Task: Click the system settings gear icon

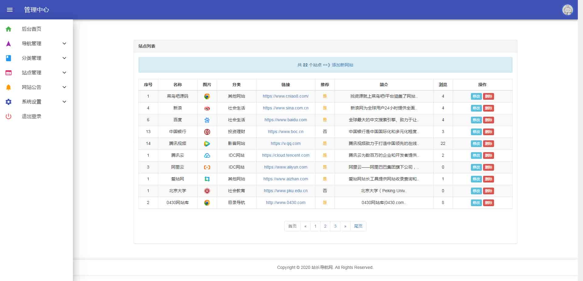Action: [x=9, y=102]
